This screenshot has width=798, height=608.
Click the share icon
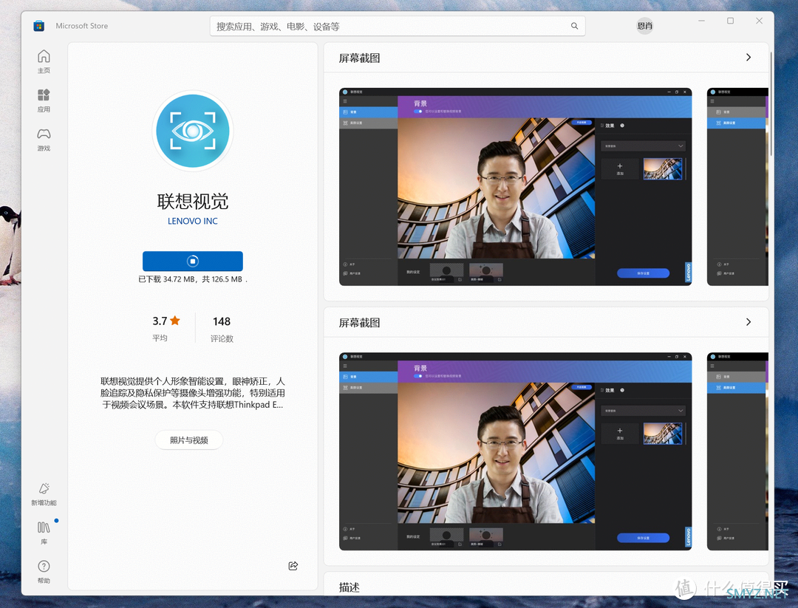pyautogui.click(x=293, y=566)
